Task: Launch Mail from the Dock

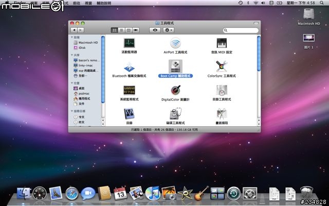Action: [56, 194]
